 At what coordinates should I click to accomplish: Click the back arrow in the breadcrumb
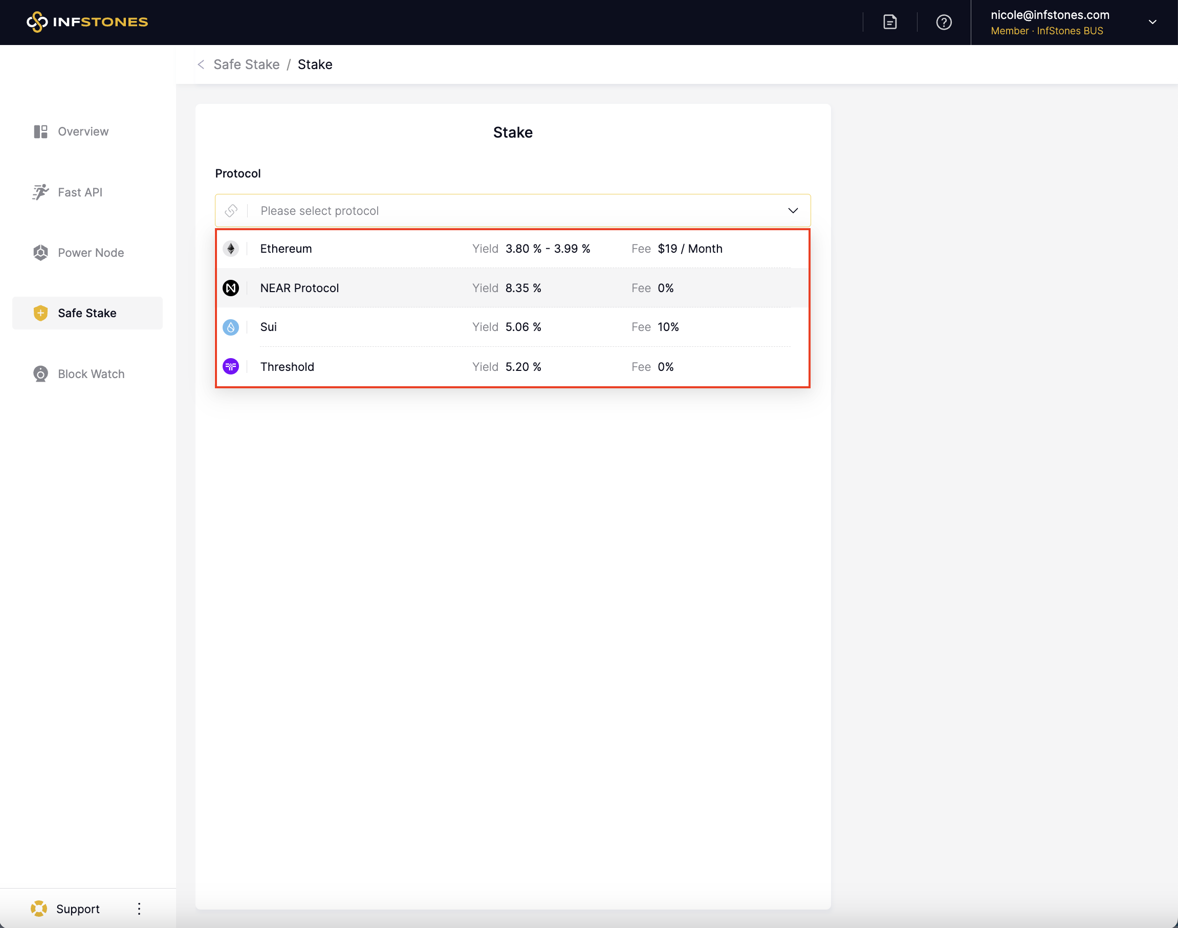tap(201, 64)
